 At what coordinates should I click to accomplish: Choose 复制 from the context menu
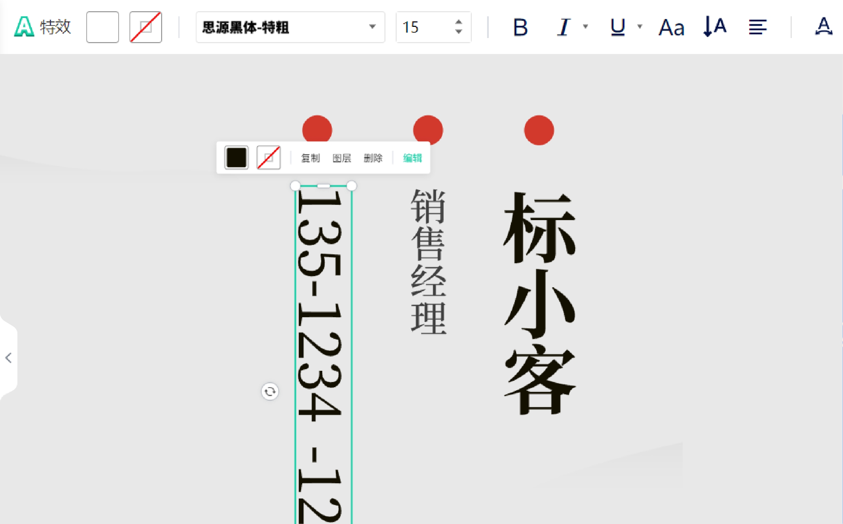[311, 158]
